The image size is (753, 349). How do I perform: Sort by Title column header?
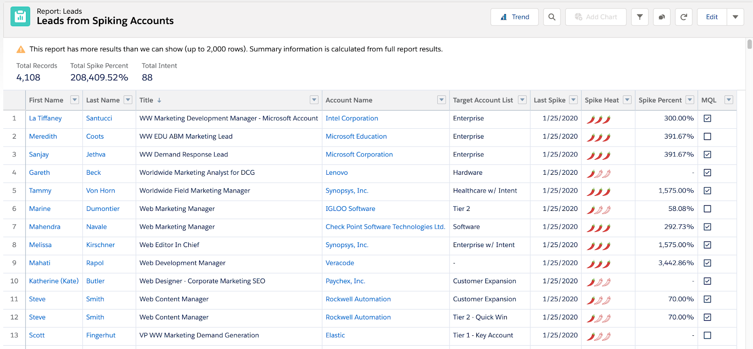tap(146, 100)
